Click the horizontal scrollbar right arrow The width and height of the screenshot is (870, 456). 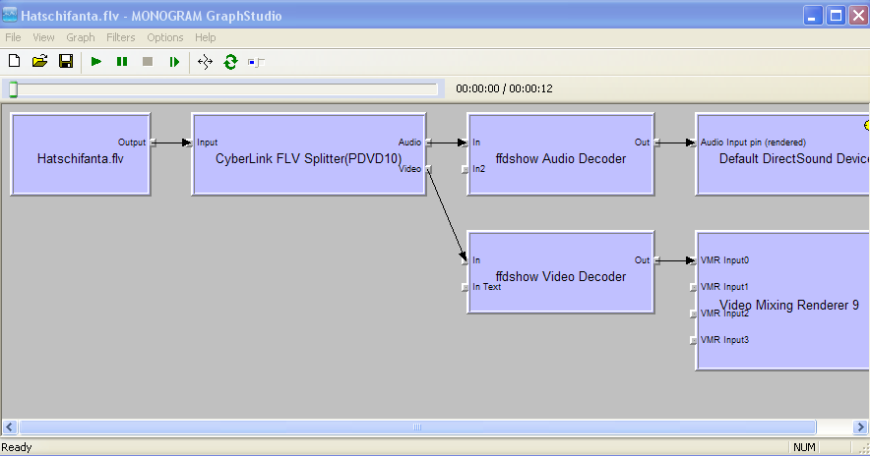(x=860, y=427)
